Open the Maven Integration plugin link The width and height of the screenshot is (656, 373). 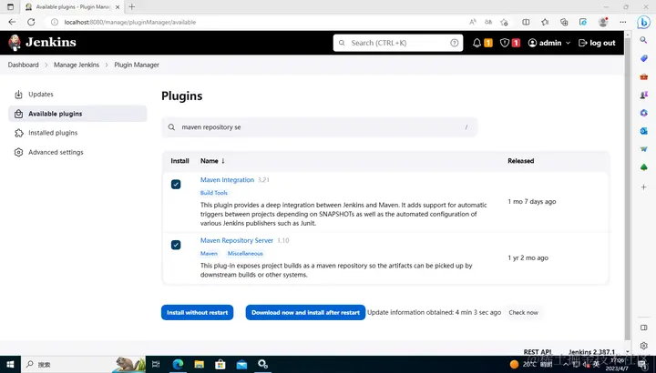(x=227, y=180)
